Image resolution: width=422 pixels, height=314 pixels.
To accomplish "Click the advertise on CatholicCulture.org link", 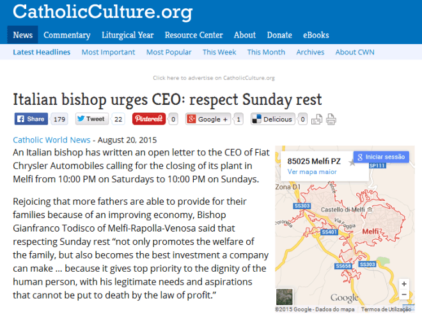I will (x=214, y=78).
